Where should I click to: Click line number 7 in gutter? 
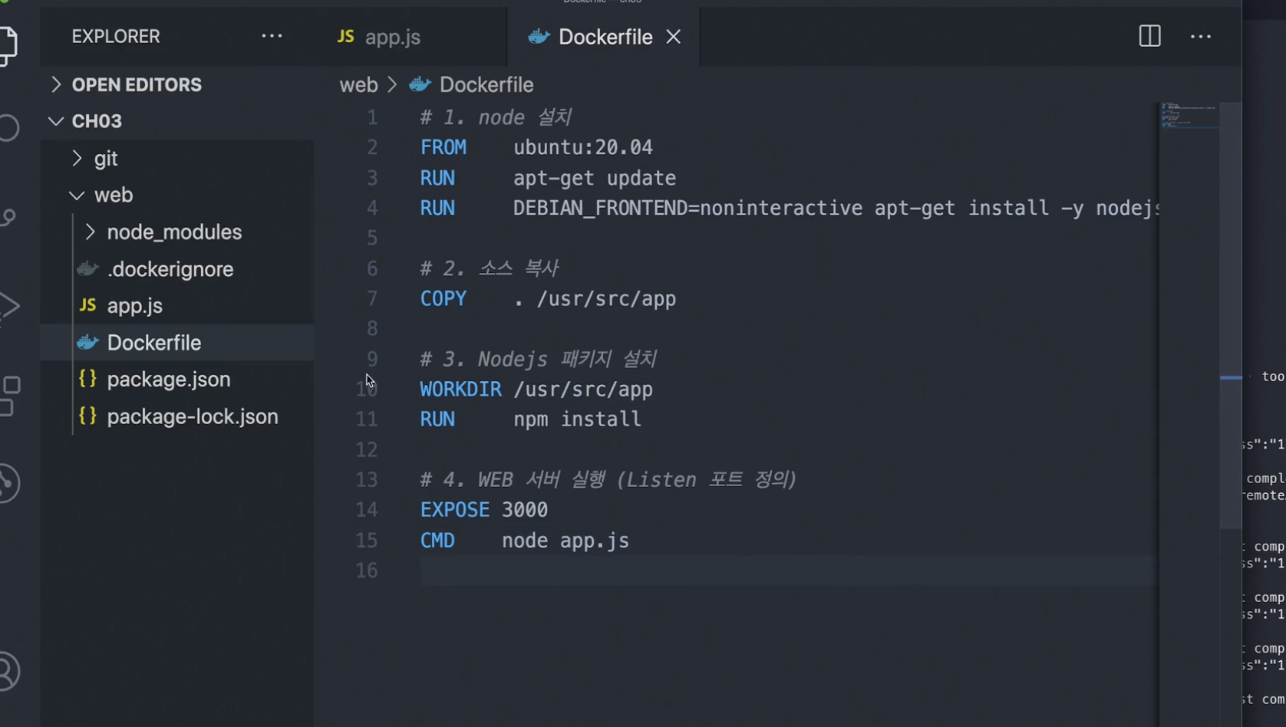coord(372,298)
